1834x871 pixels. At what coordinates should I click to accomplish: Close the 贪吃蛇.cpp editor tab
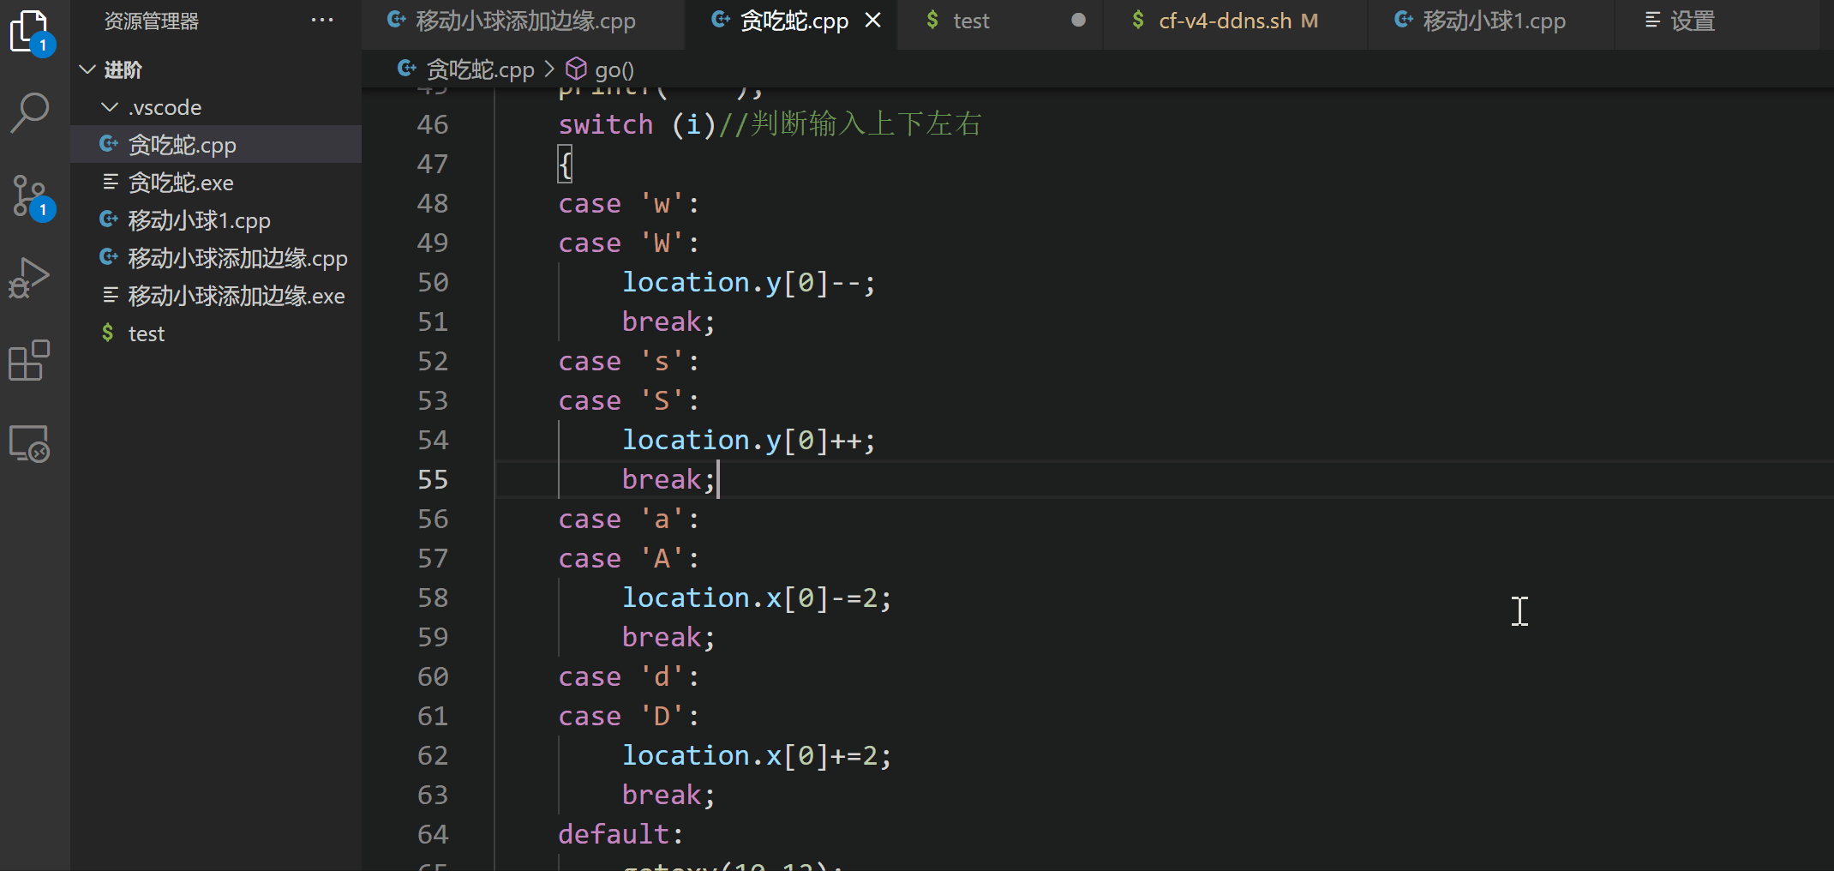coord(872,21)
